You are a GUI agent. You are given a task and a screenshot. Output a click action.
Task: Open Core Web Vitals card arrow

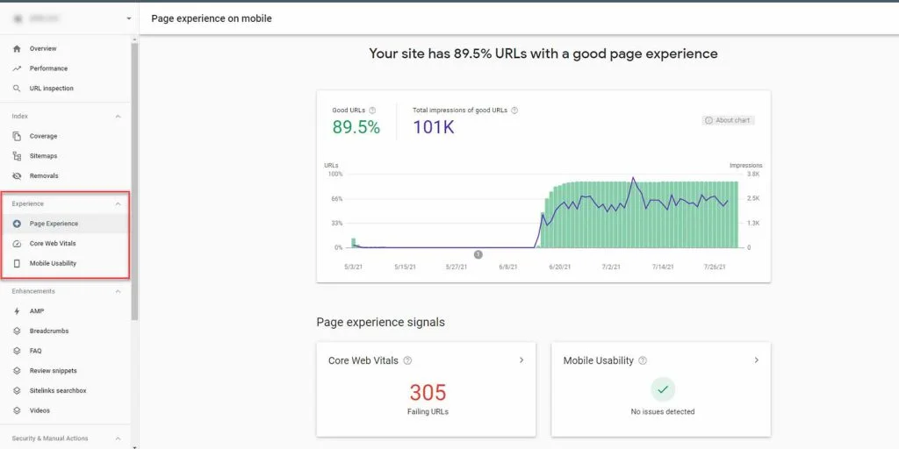click(x=521, y=360)
